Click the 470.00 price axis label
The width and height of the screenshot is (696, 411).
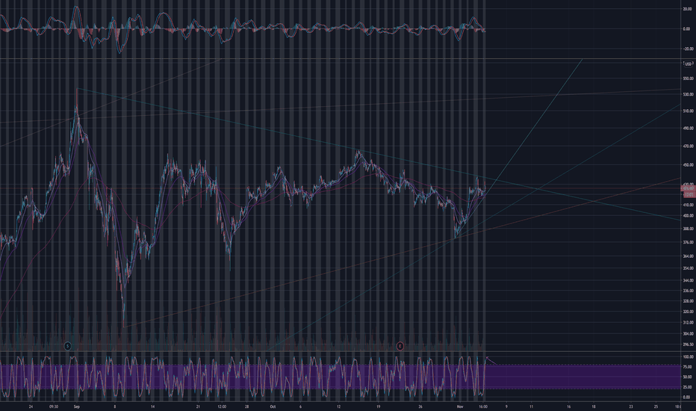coord(688,146)
